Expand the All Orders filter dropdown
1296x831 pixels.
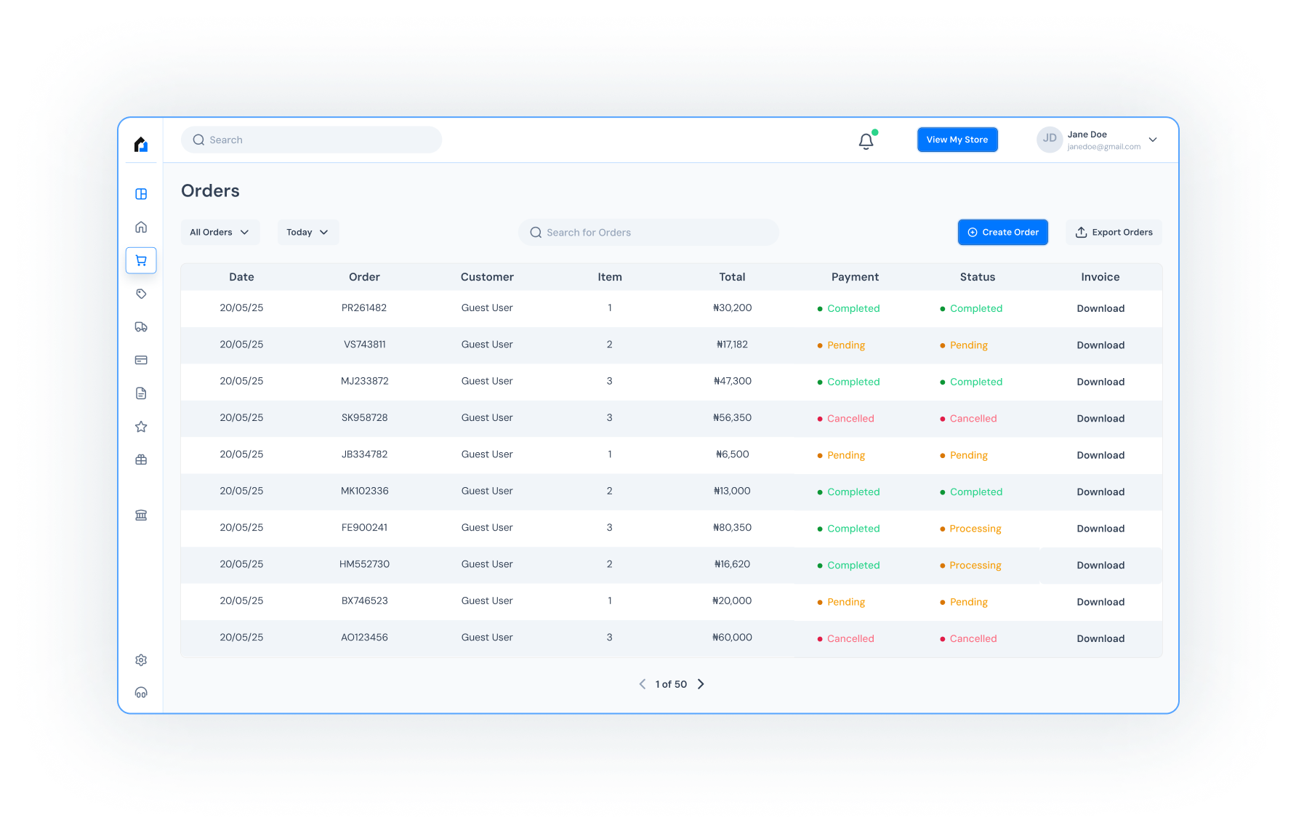click(x=220, y=233)
